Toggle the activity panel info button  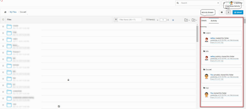228,12
